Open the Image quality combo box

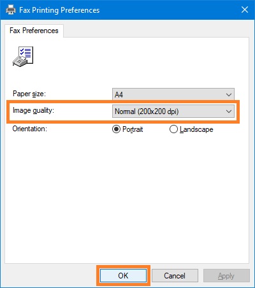173,111
